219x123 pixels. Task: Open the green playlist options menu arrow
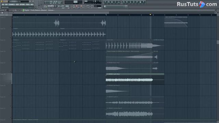tap(23, 10)
